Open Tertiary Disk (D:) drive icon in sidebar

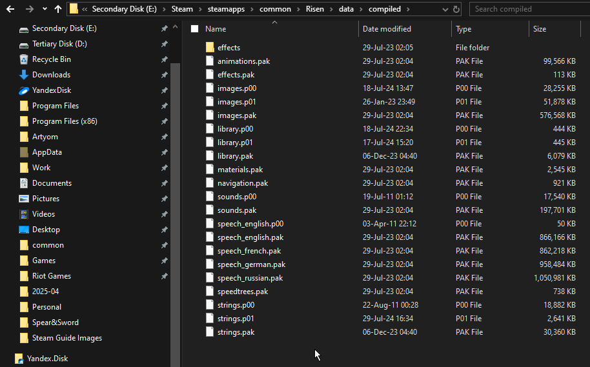tap(24, 45)
